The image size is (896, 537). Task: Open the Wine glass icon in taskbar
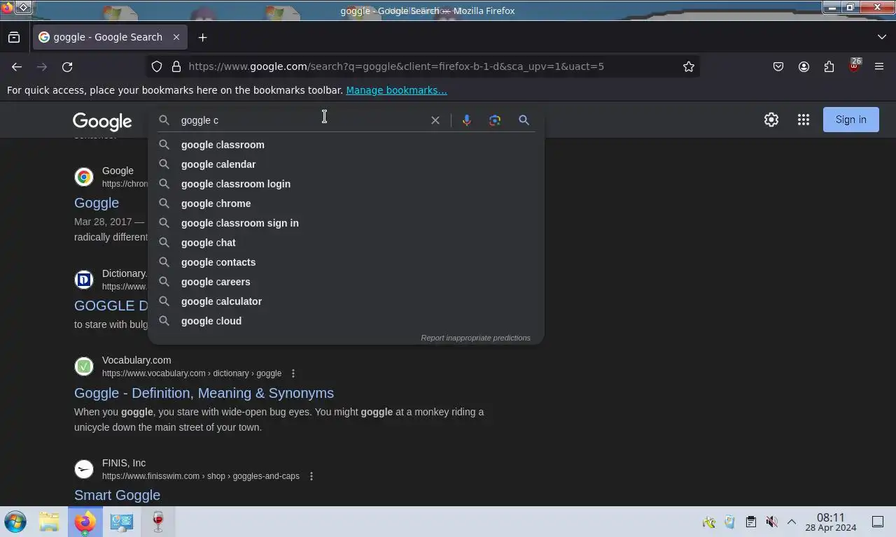[157, 522]
